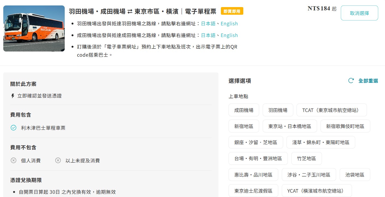Select YCAT（橫濱城市航空總站）option
This screenshot has height=197, width=385.
tap(316, 191)
